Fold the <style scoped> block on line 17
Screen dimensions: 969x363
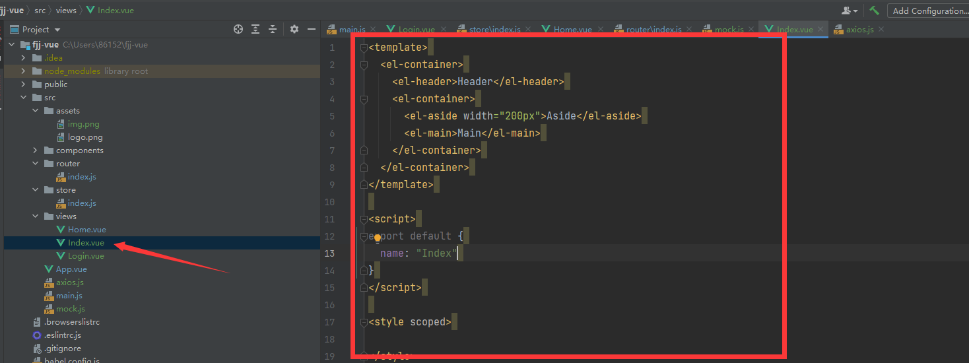pos(363,322)
